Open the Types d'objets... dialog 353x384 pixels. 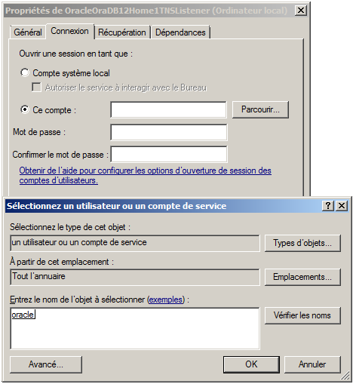[302, 243]
